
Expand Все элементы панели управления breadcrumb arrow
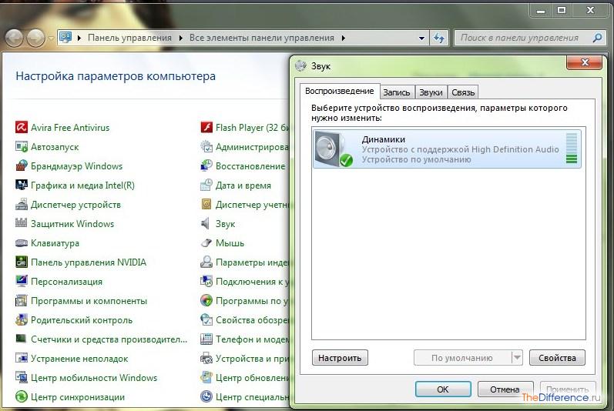[343, 38]
